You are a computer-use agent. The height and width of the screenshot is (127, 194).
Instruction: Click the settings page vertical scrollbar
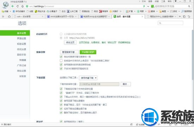pyautogui.click(x=193, y=55)
